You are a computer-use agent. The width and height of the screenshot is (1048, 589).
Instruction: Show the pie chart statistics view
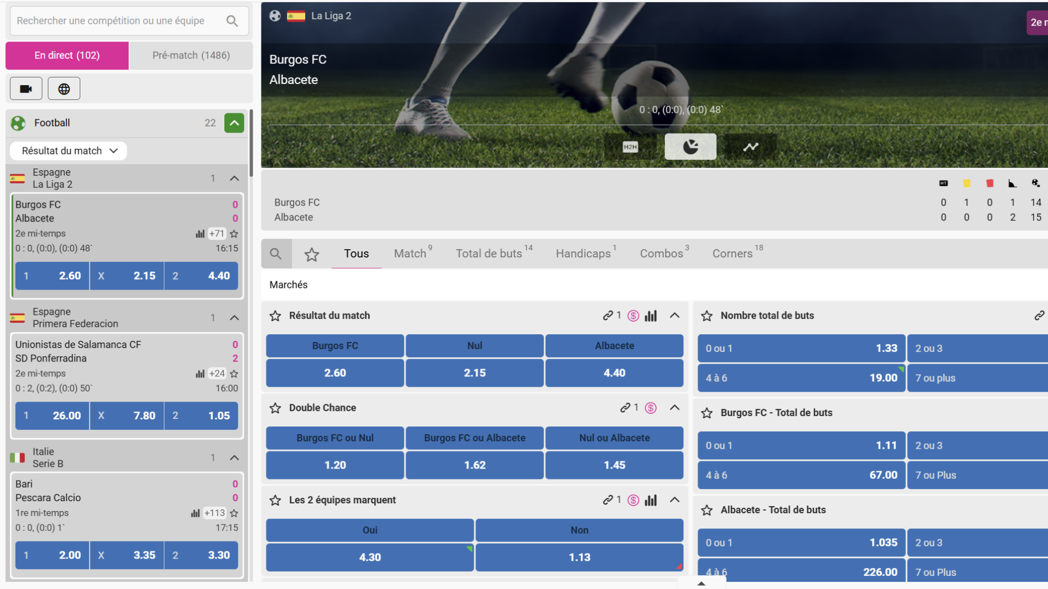coord(690,147)
